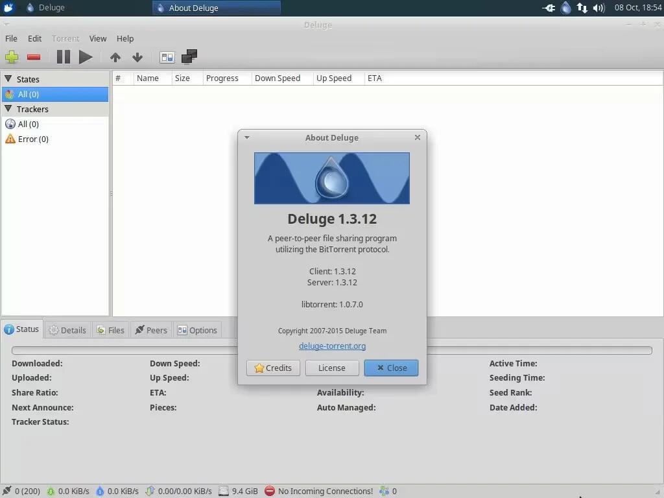
Task: Click the connections icon in status bar
Action: (6, 491)
